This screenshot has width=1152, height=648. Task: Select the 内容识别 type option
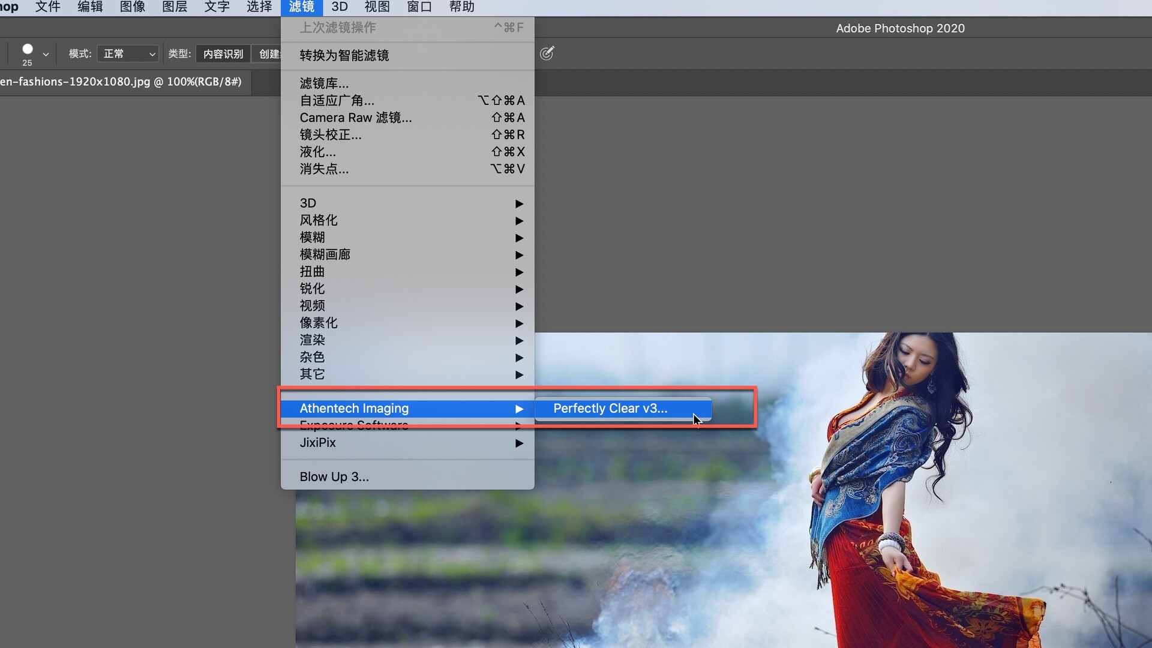point(223,54)
